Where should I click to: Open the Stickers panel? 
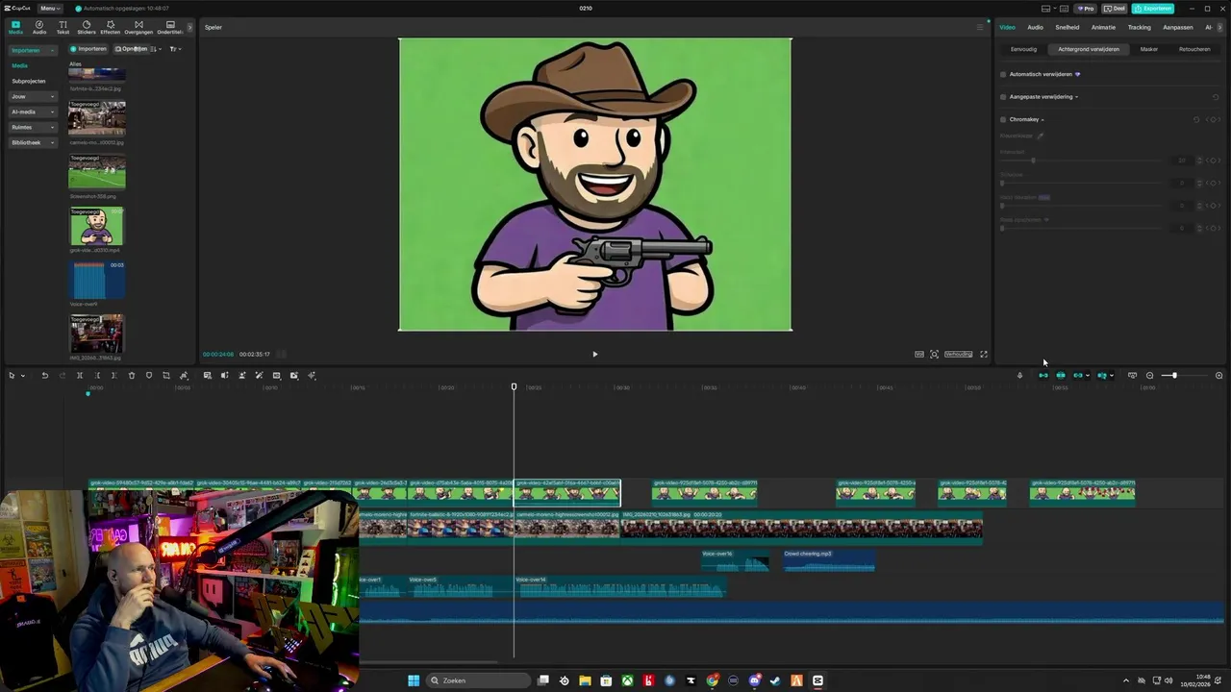(87, 27)
